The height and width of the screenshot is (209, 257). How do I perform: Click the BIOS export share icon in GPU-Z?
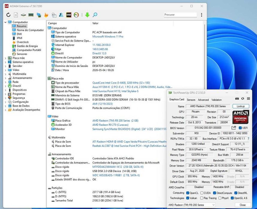tap(234, 128)
